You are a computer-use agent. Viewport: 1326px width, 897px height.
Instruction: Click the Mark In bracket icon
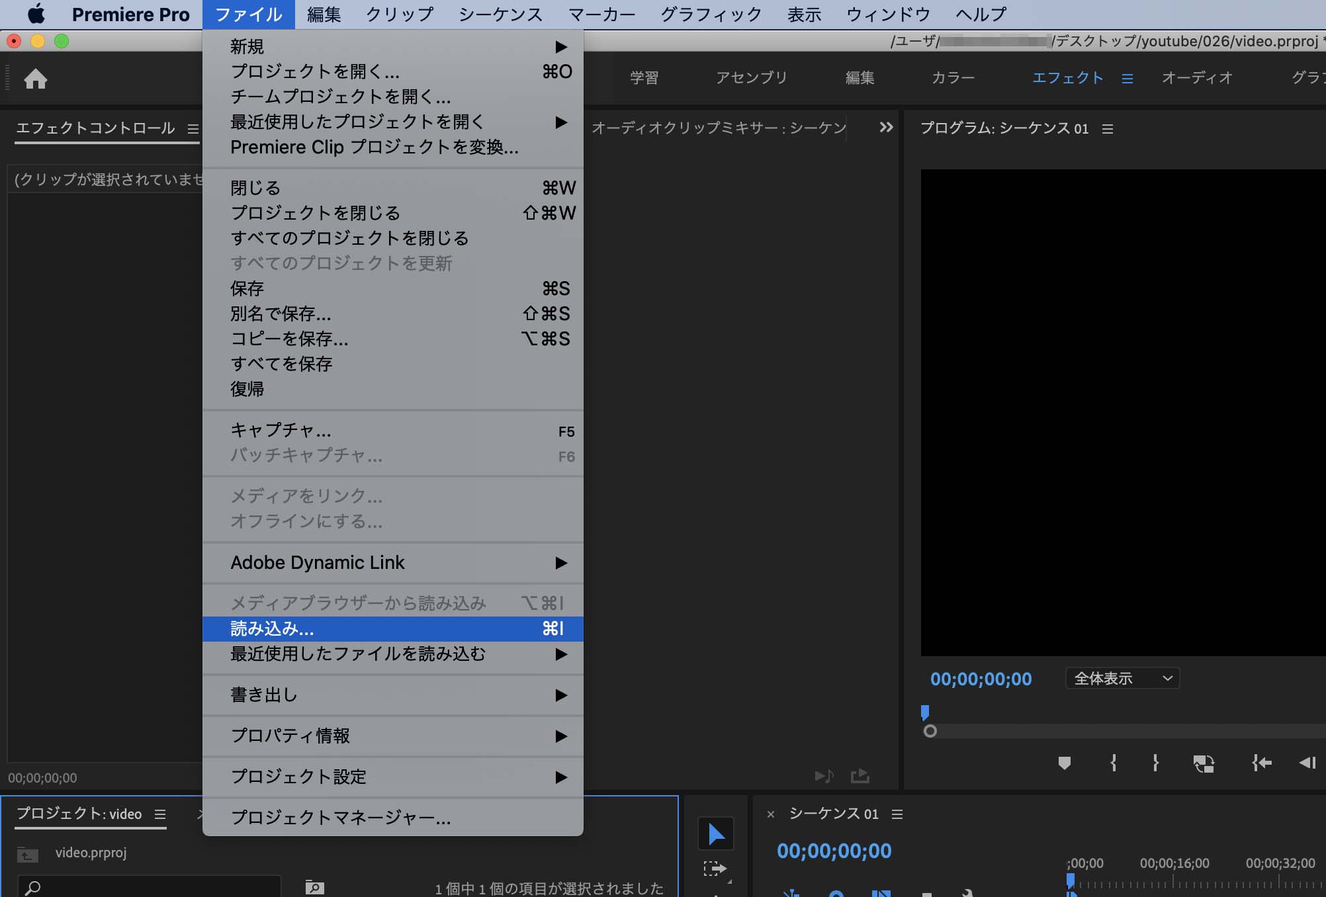click(x=1114, y=763)
